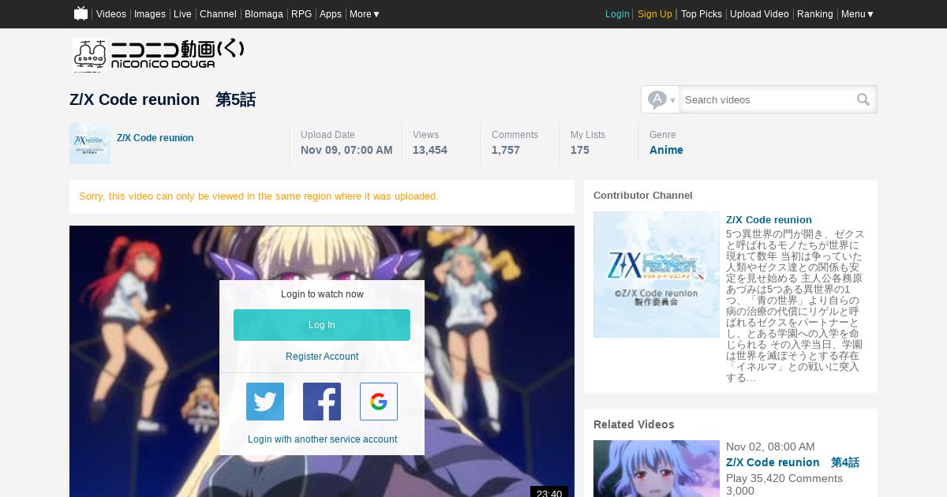The height and width of the screenshot is (497, 947).
Task: Open the Niconico Douga logo home link
Action: pyautogui.click(x=159, y=55)
